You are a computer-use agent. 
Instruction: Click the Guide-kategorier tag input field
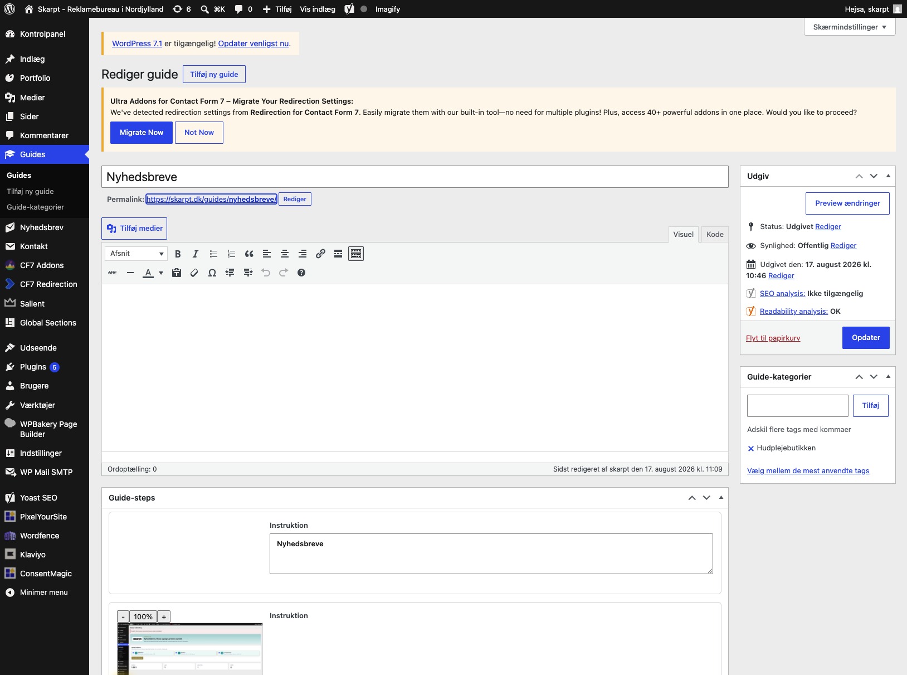(798, 406)
